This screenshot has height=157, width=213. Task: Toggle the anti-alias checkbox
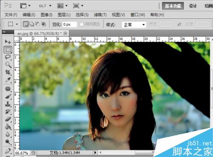pos(81,24)
